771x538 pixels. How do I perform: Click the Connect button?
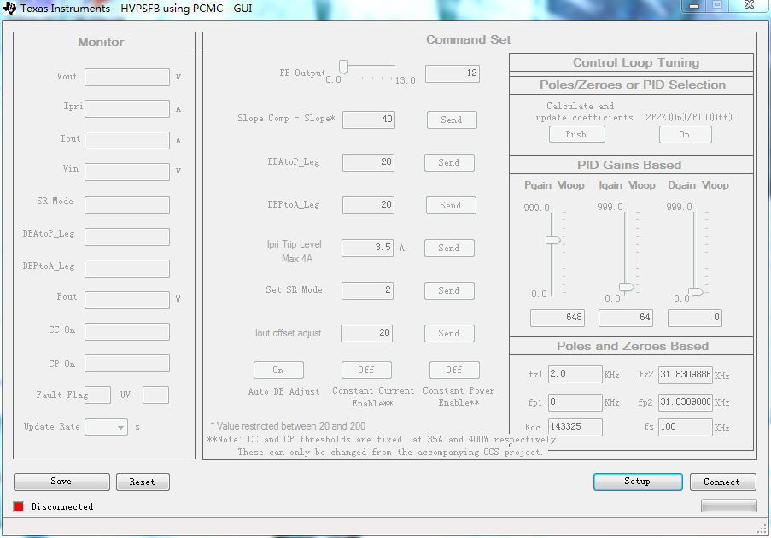722,482
